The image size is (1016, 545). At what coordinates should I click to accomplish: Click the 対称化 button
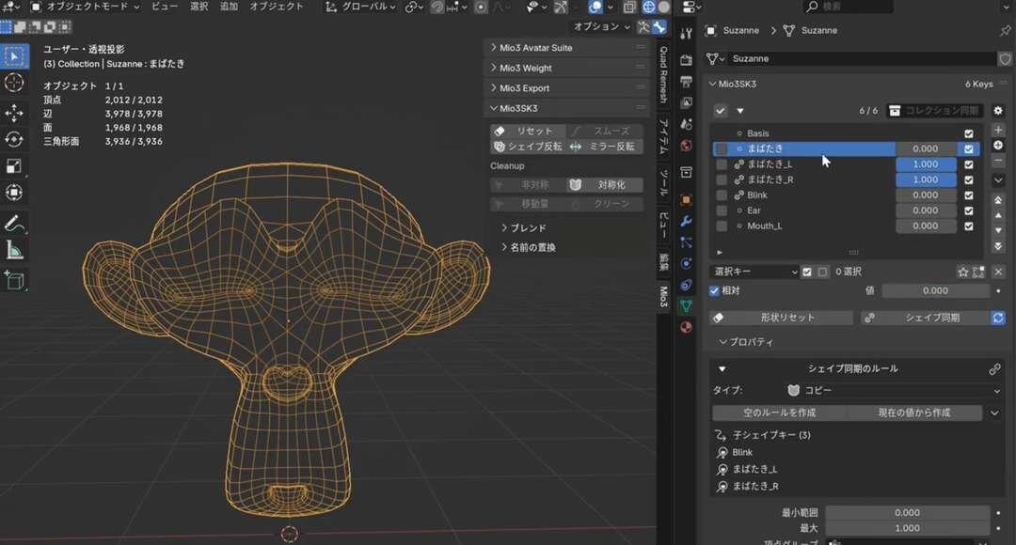605,185
